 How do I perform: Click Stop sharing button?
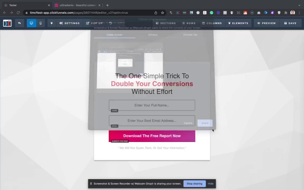(194, 184)
